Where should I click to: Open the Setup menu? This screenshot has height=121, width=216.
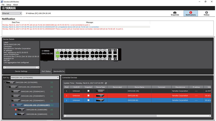(9, 5)
